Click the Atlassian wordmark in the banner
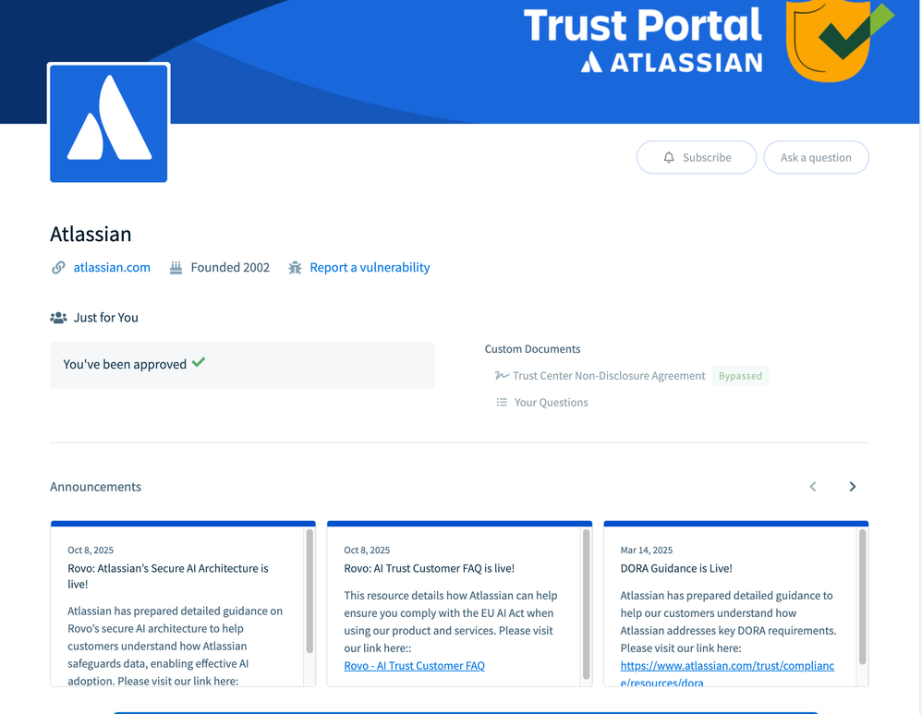This screenshot has width=922, height=714. click(x=672, y=62)
